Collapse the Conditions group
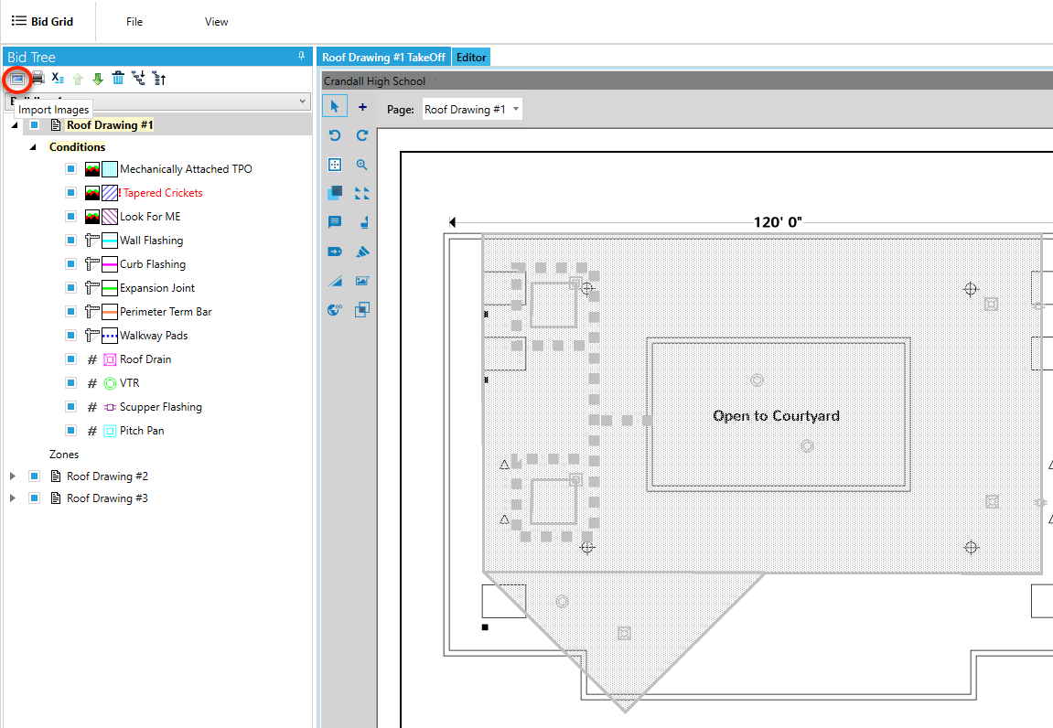Screen dimensions: 1053x728 pos(34,147)
